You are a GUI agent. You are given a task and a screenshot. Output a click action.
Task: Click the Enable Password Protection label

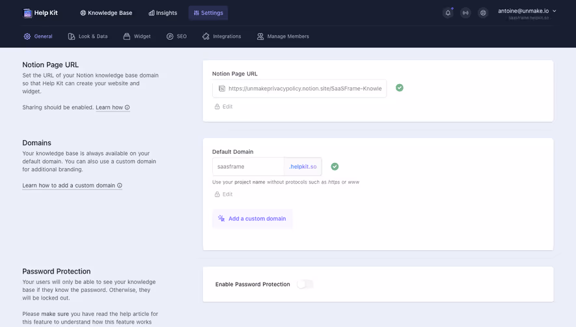[253, 284]
